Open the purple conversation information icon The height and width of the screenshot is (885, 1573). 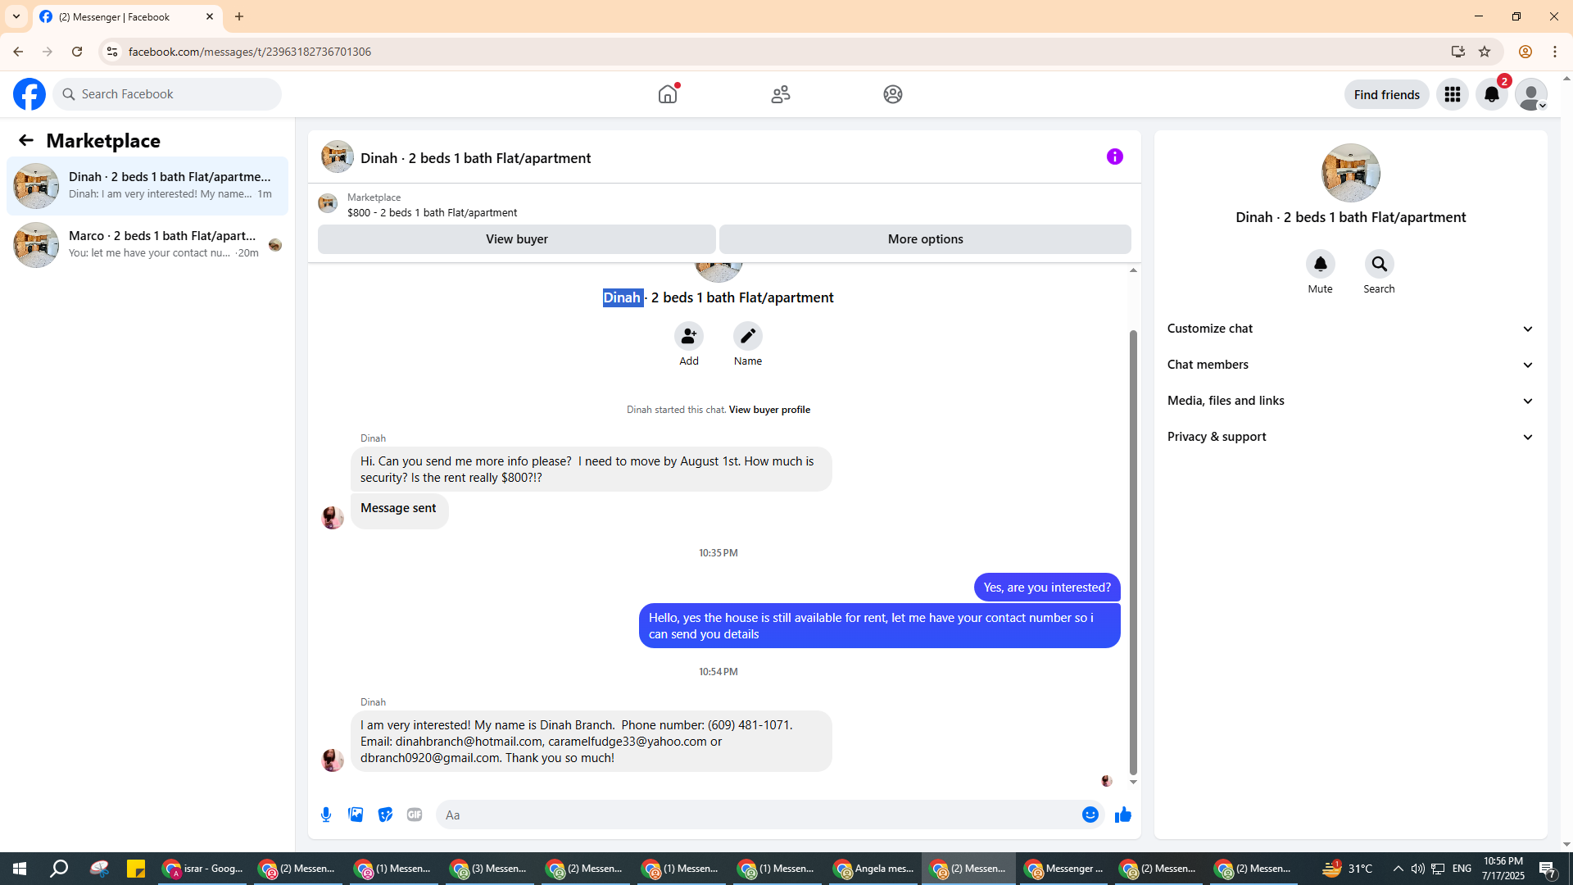pos(1114,157)
